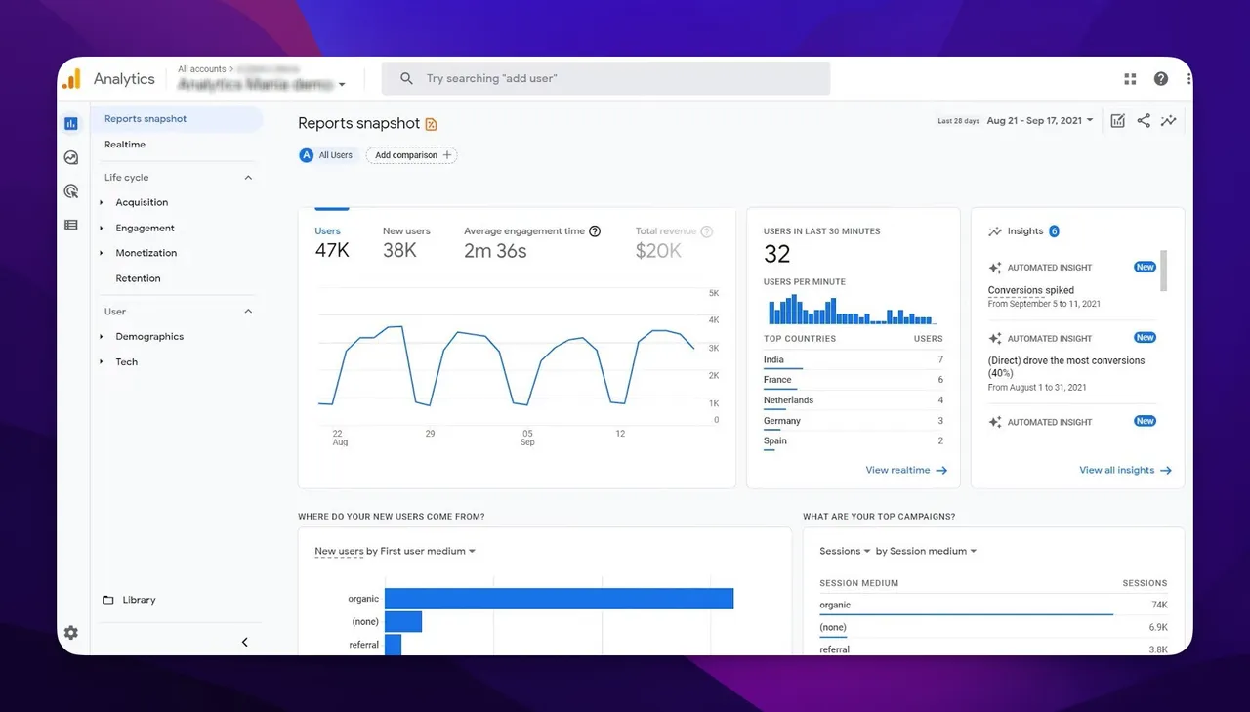Collapse the navigation panel with left chevron
The height and width of the screenshot is (712, 1250).
click(x=245, y=642)
